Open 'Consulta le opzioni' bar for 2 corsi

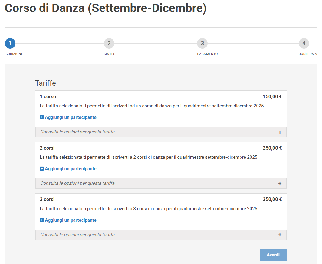[161, 183]
